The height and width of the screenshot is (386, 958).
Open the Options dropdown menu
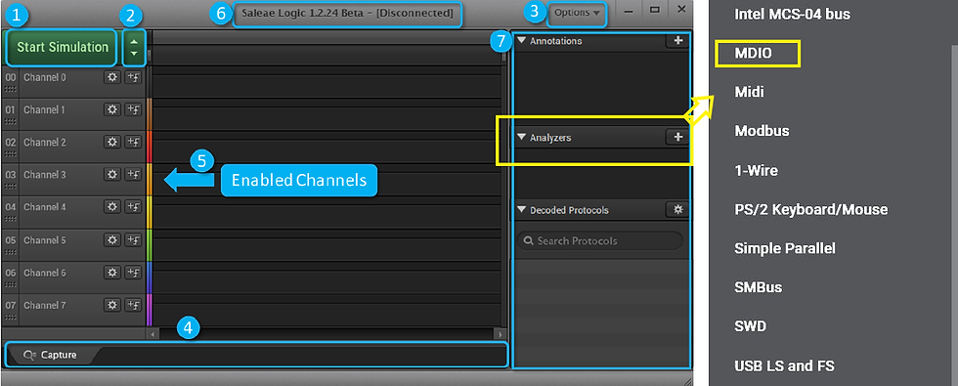pyautogui.click(x=577, y=13)
